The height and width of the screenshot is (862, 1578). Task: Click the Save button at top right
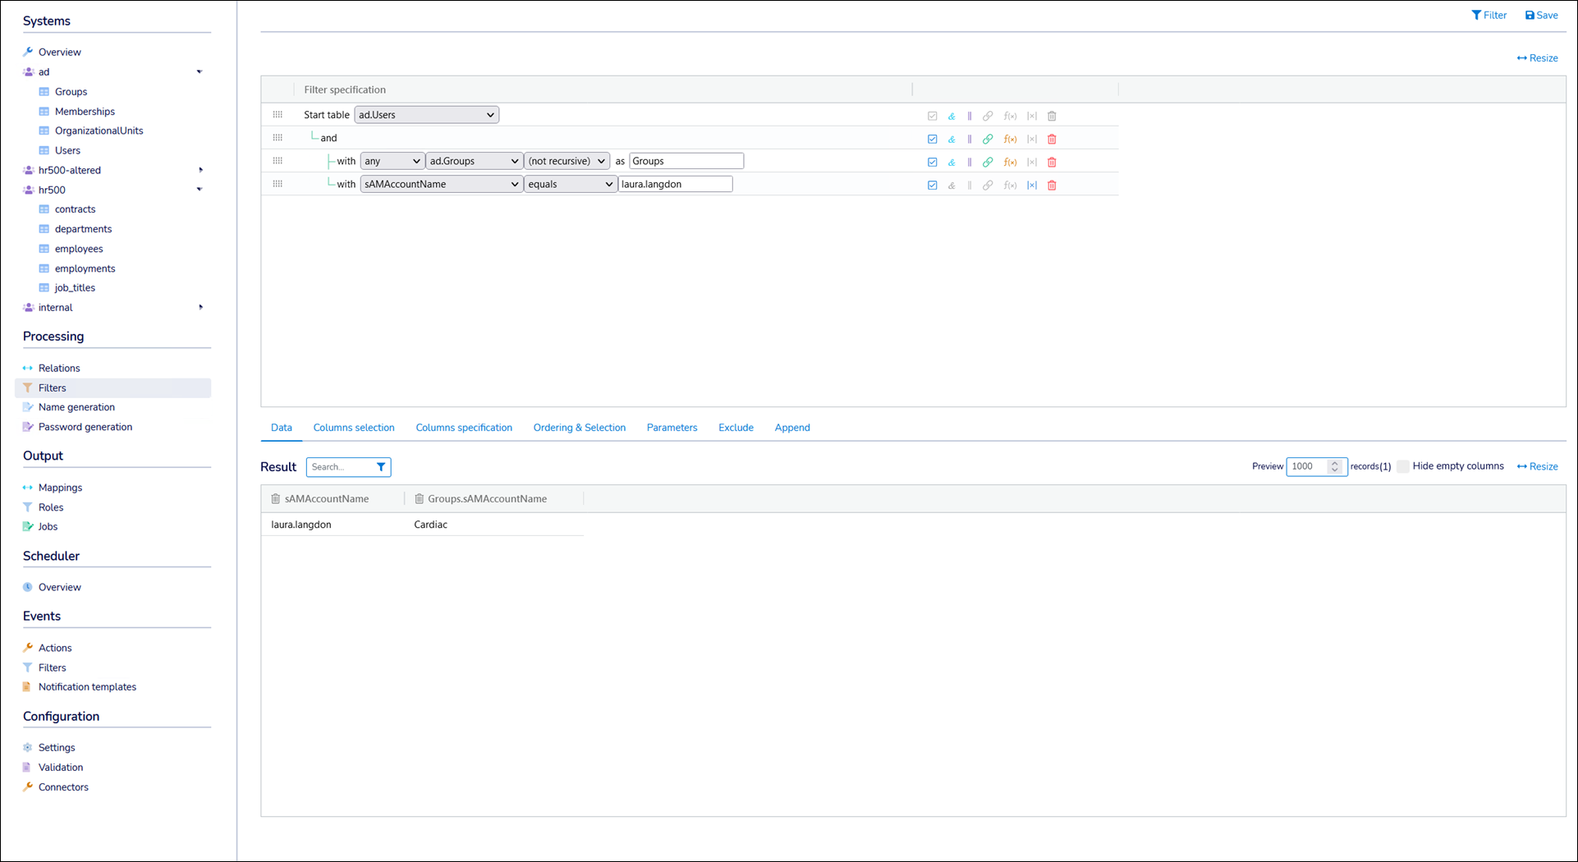[1541, 16]
